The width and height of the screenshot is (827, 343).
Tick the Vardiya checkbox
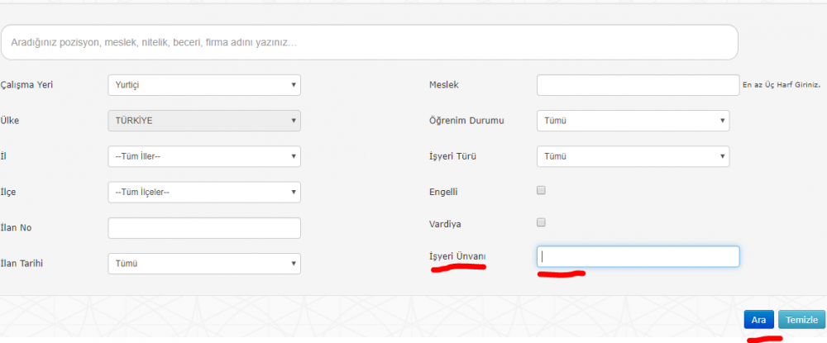[x=541, y=222]
